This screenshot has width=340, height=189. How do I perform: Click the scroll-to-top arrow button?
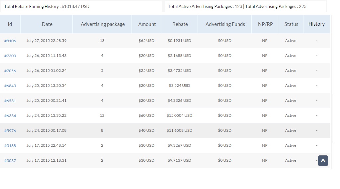click(x=323, y=161)
